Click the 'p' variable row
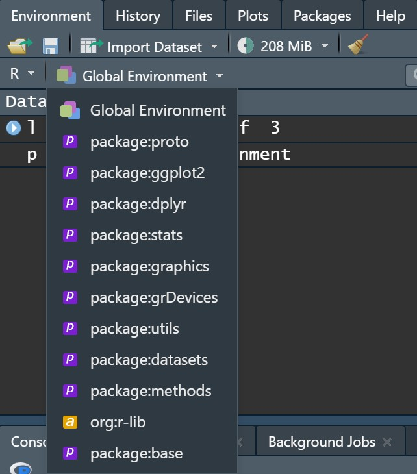The width and height of the screenshot is (417, 474). 32,155
